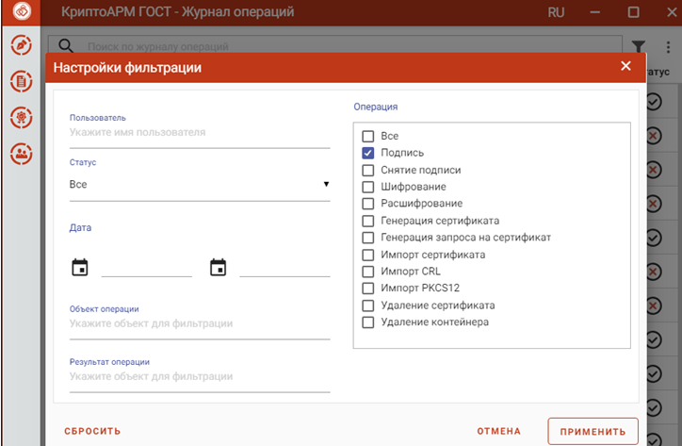The height and width of the screenshot is (446, 682).
Task: Check the Импорт PKCS12 checkbox
Action: 368,288
